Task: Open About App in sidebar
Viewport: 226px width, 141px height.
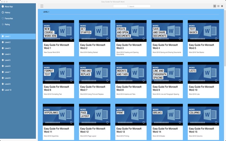Action: click(18, 6)
